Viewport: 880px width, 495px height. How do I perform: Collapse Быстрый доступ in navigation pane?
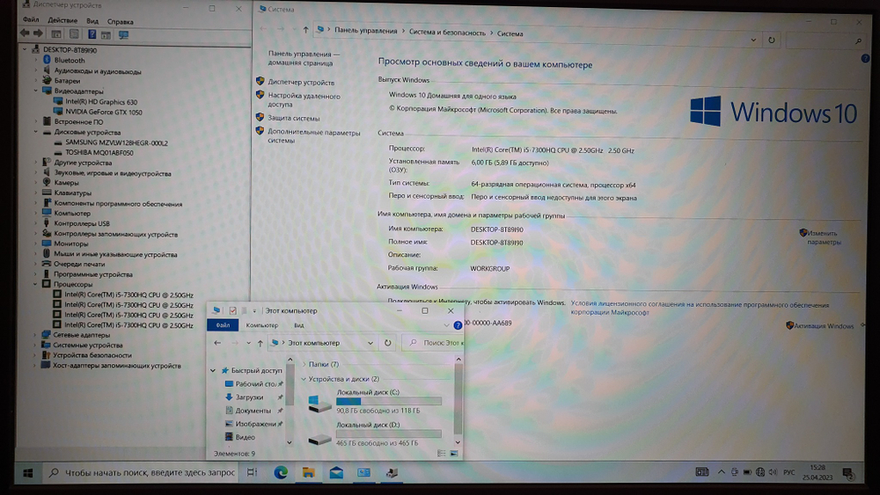tap(213, 370)
